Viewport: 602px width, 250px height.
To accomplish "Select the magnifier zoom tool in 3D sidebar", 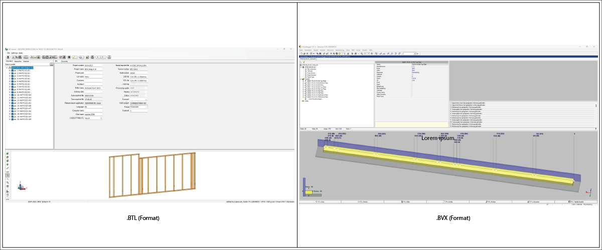I will tap(8, 182).
